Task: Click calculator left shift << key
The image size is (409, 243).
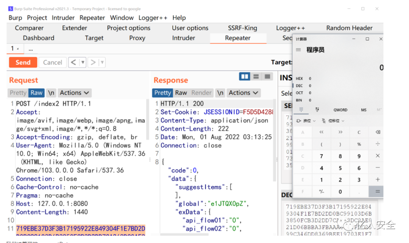Action: pos(322,132)
